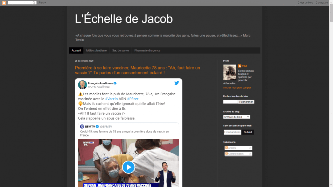333x187 pixels.
Task: Click the Twitter bird icon in tweet
Action: [x=177, y=83]
